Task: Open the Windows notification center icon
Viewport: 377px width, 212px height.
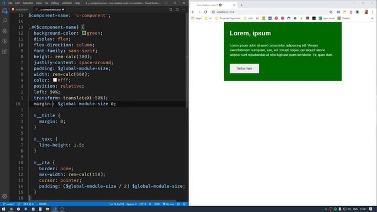Action: point(371,209)
